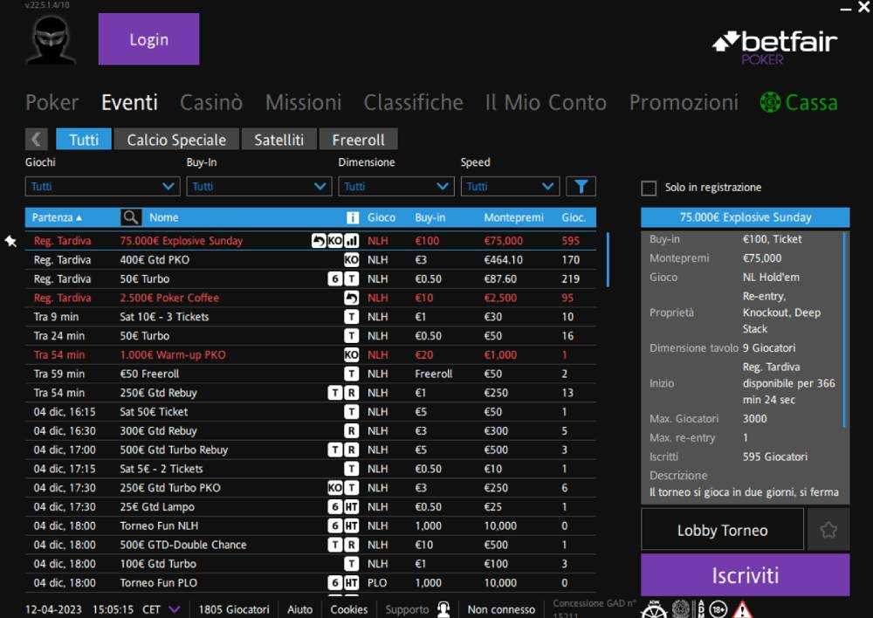Expand the Buy-In dropdown
873x618 pixels.
[258, 185]
